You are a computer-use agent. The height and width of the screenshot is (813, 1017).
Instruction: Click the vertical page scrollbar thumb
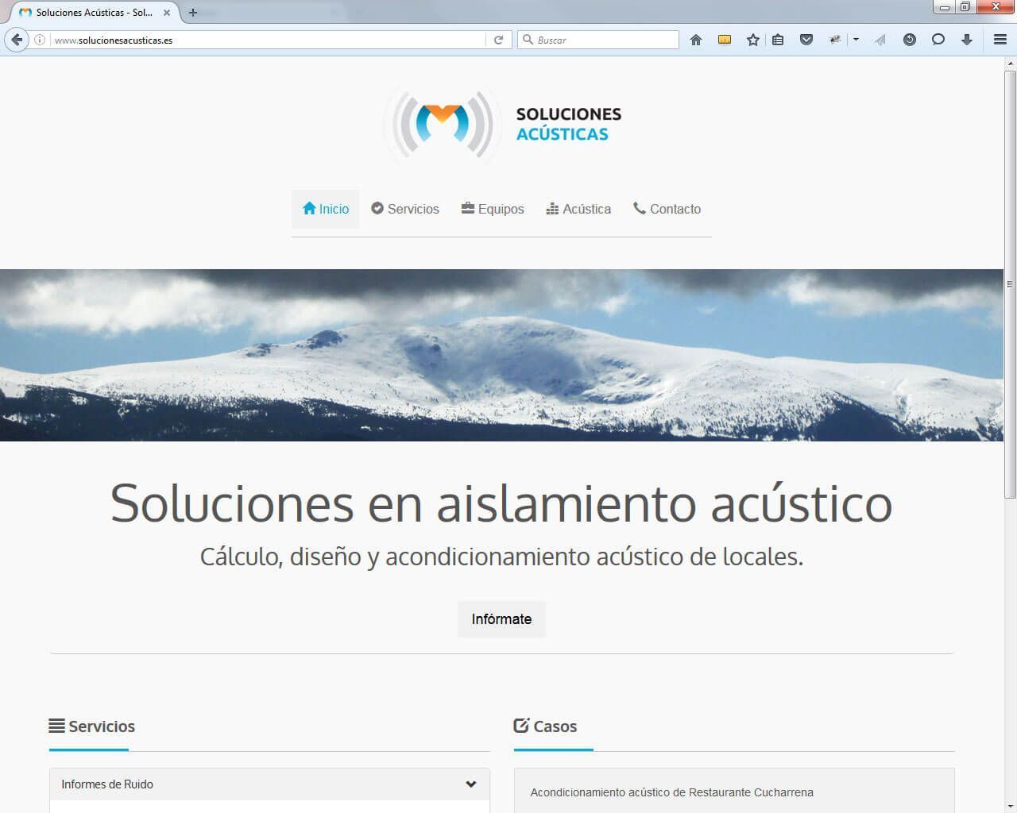pyautogui.click(x=1010, y=284)
